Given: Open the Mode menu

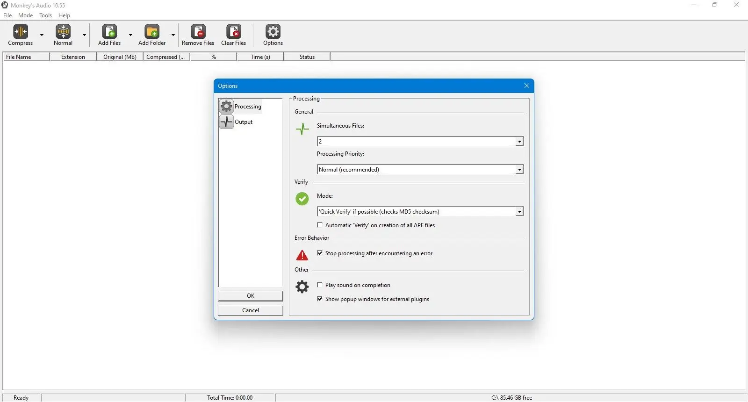Looking at the screenshot, I should 26,15.
